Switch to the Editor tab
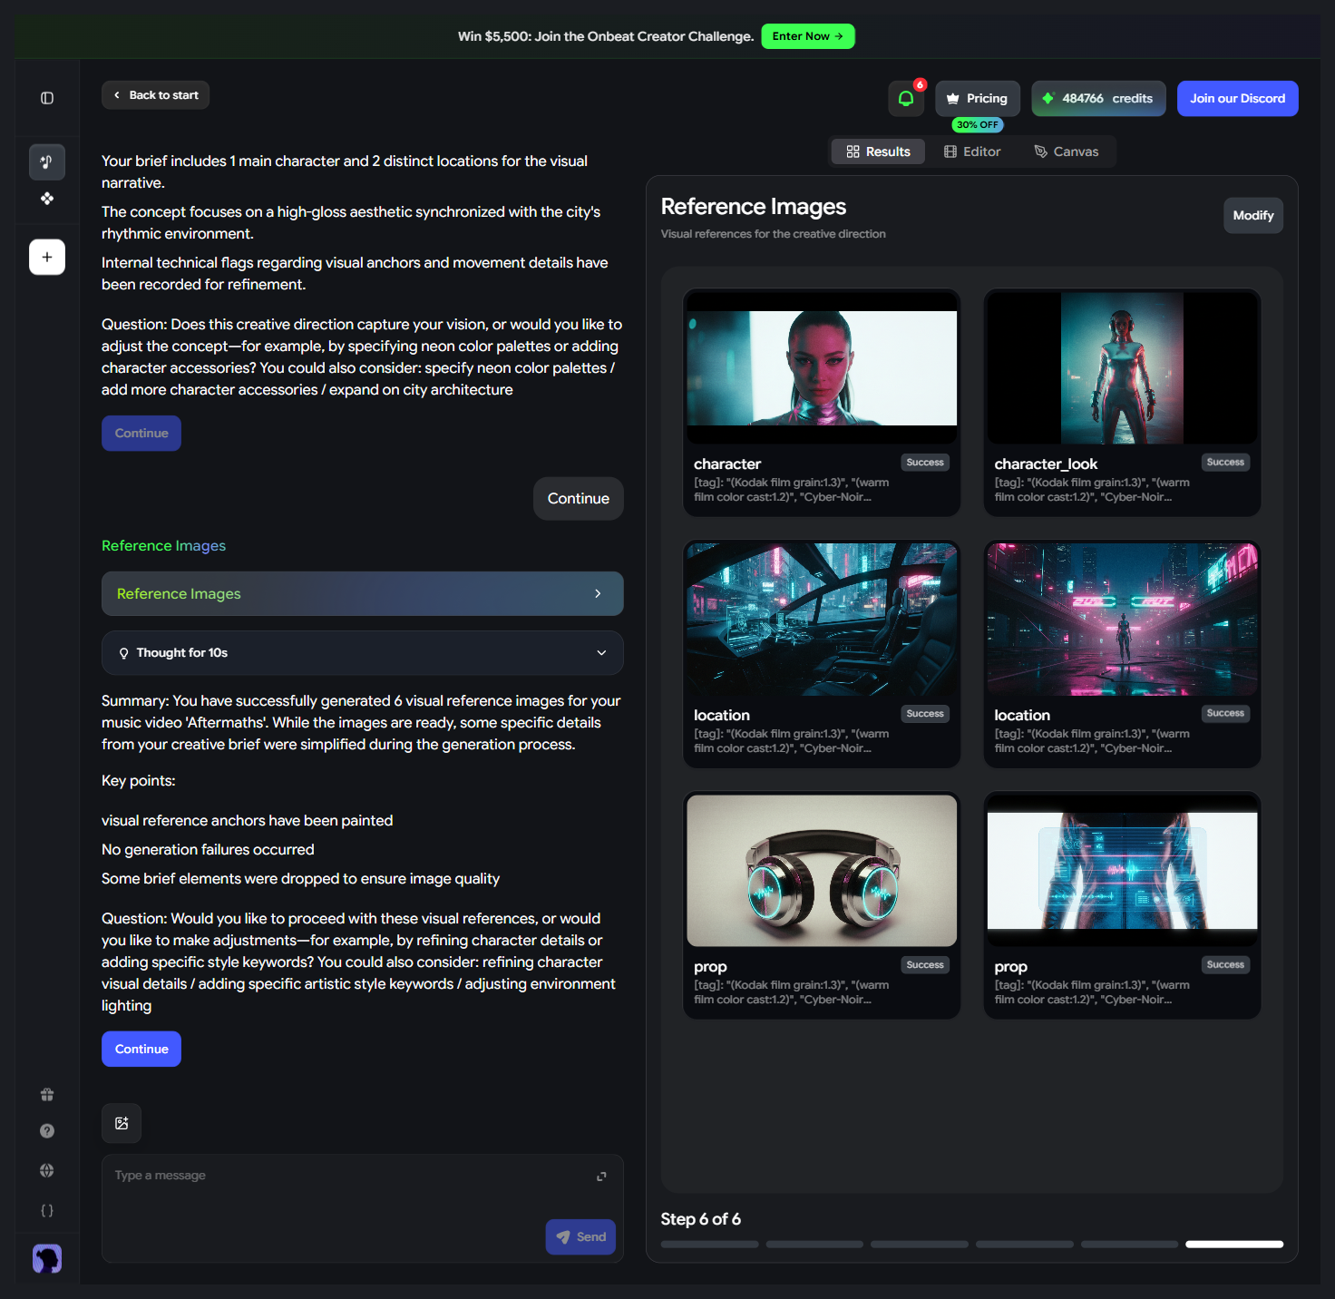Image resolution: width=1335 pixels, height=1299 pixels. [972, 151]
